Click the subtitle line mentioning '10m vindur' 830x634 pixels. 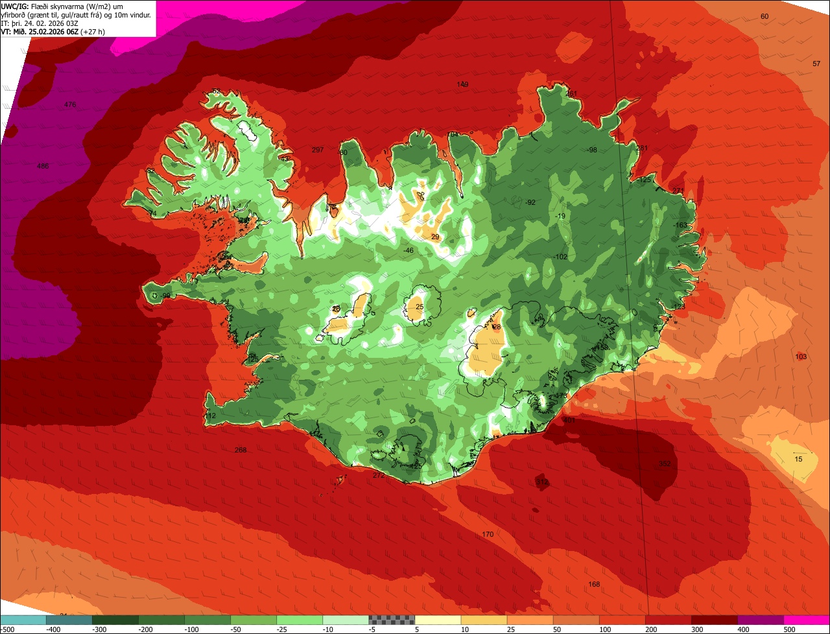coord(76,14)
